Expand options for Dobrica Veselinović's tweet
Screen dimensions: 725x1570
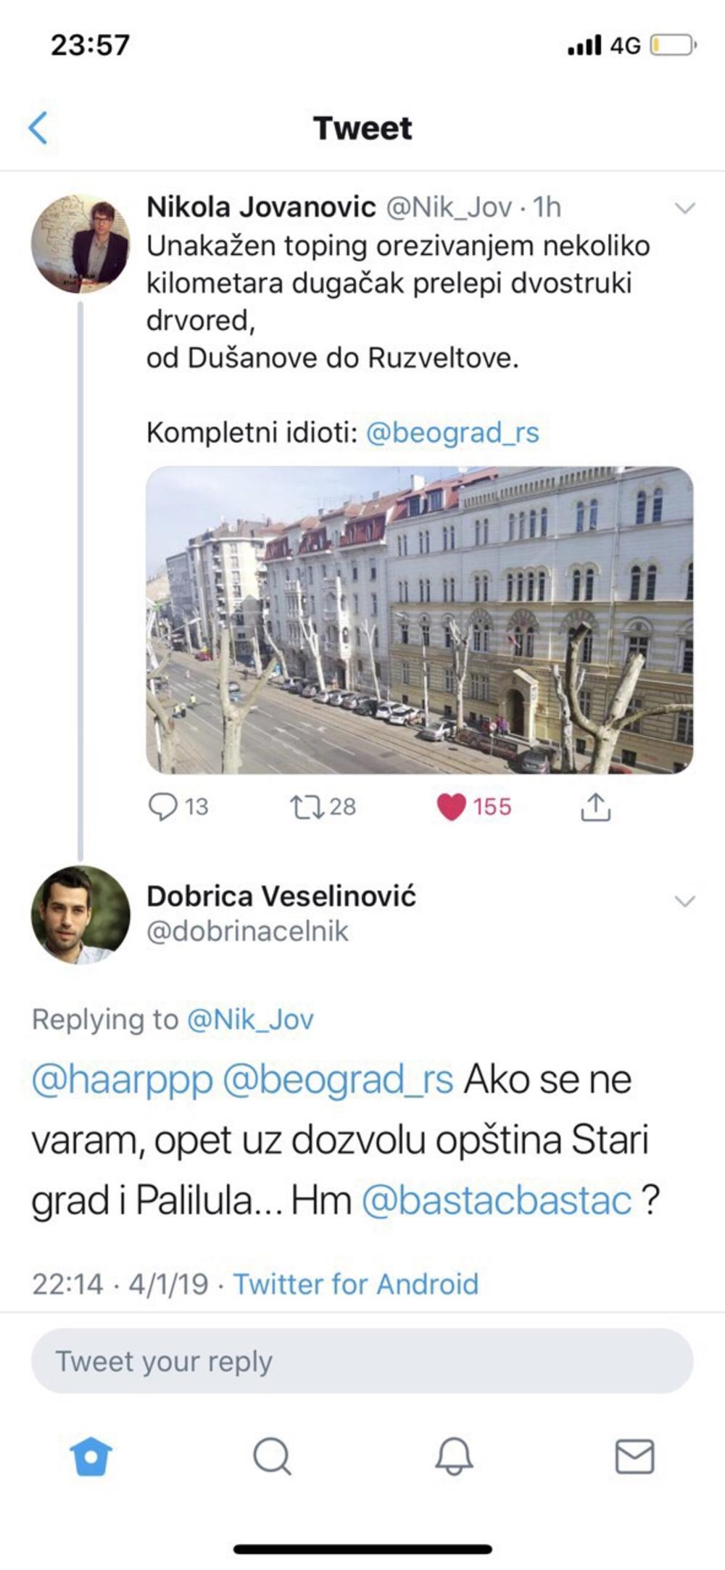point(684,901)
